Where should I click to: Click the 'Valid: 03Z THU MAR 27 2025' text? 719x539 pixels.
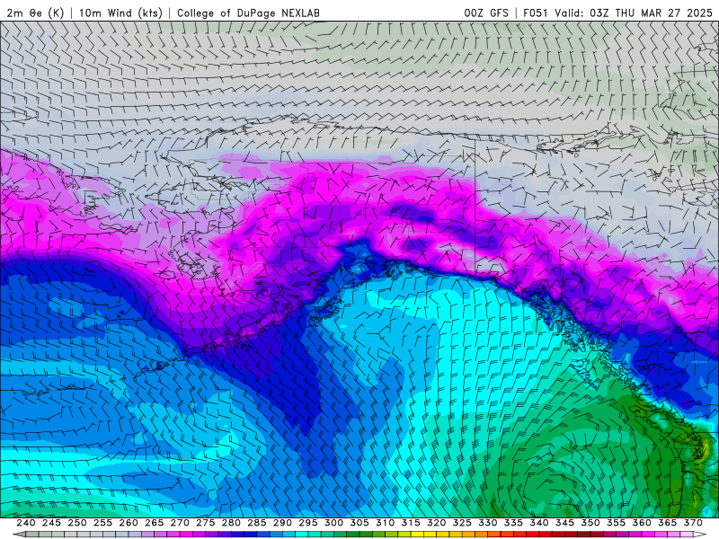click(634, 13)
